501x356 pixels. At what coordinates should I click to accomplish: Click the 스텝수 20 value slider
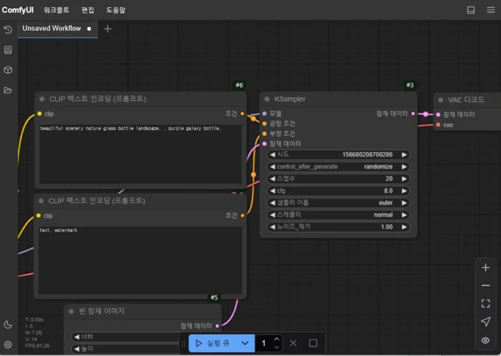coord(339,179)
